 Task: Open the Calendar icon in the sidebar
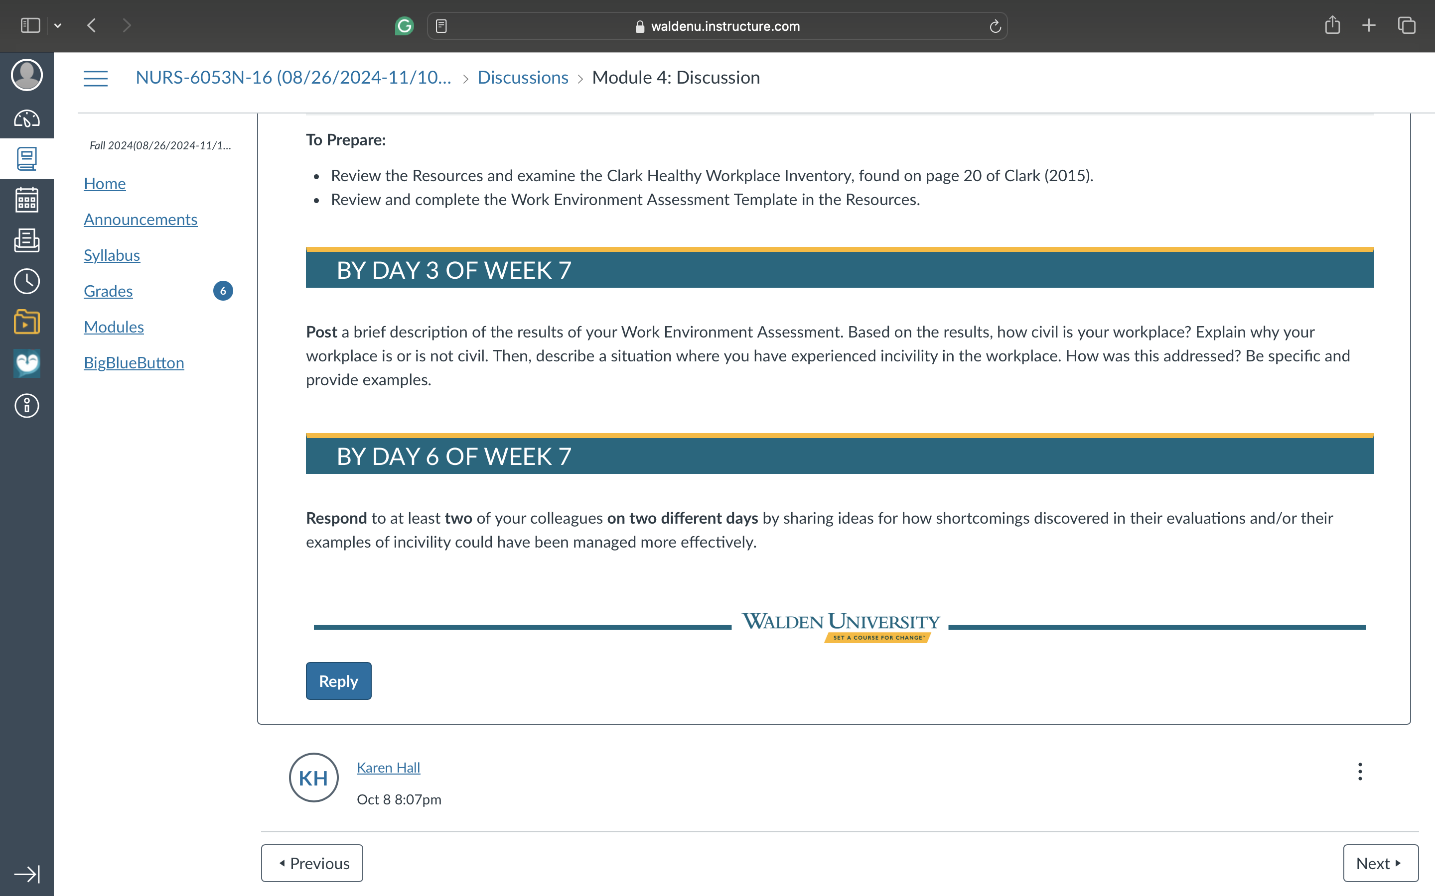tap(27, 200)
